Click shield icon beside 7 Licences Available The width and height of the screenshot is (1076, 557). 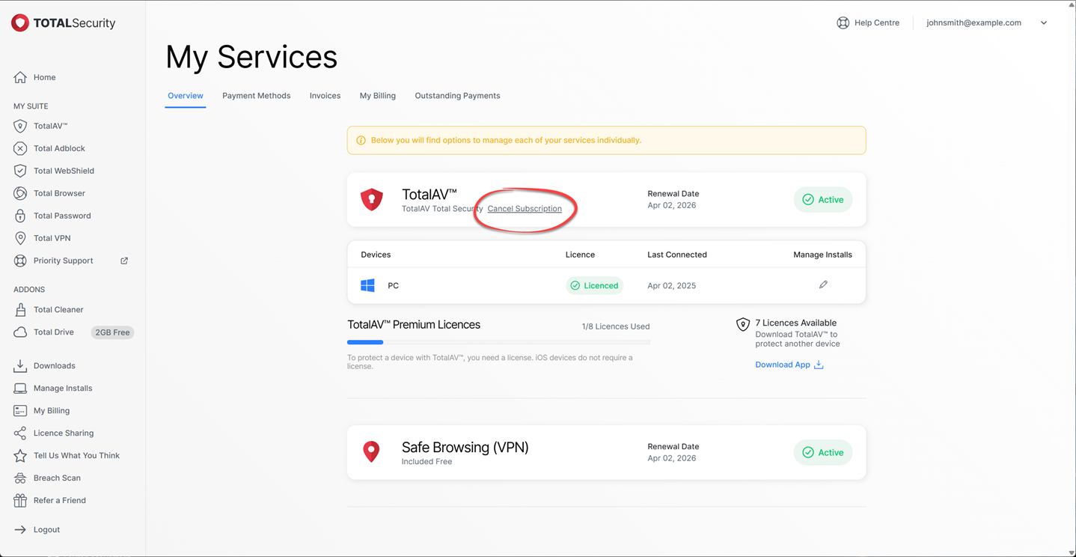pos(742,324)
